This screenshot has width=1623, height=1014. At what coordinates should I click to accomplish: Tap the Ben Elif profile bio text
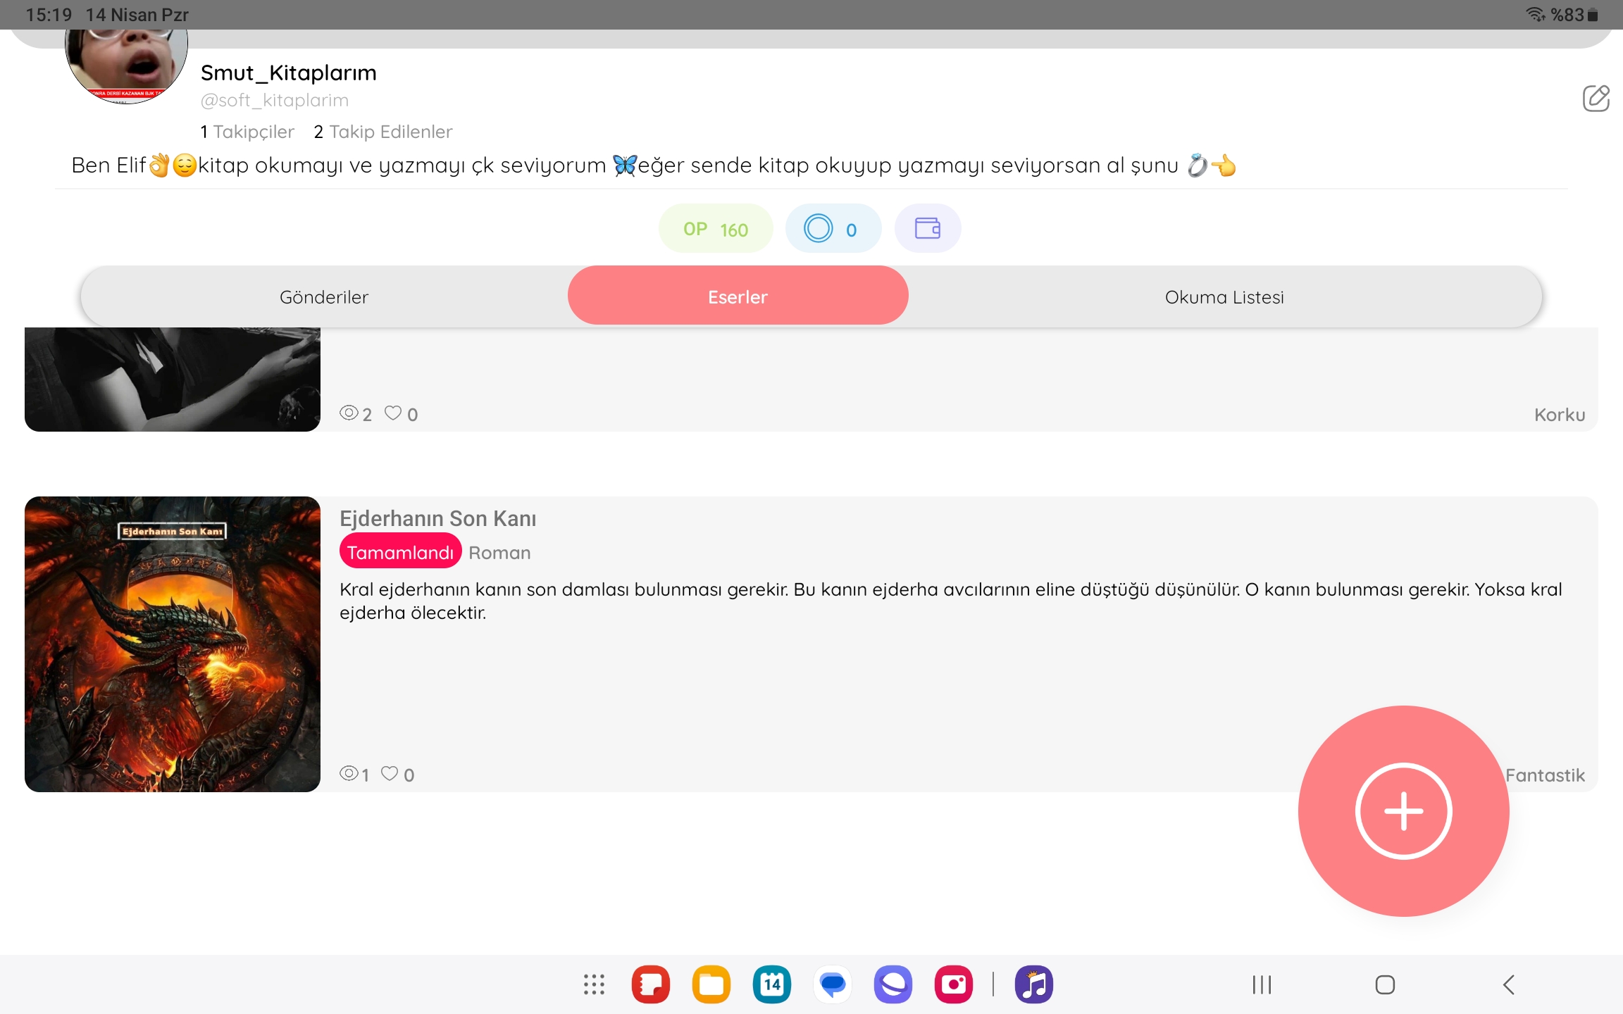(x=654, y=165)
